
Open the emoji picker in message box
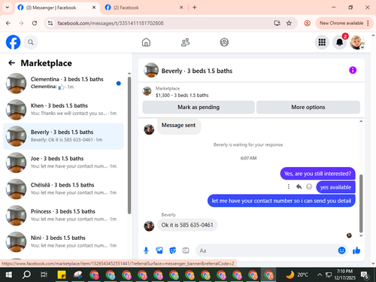pos(341,250)
